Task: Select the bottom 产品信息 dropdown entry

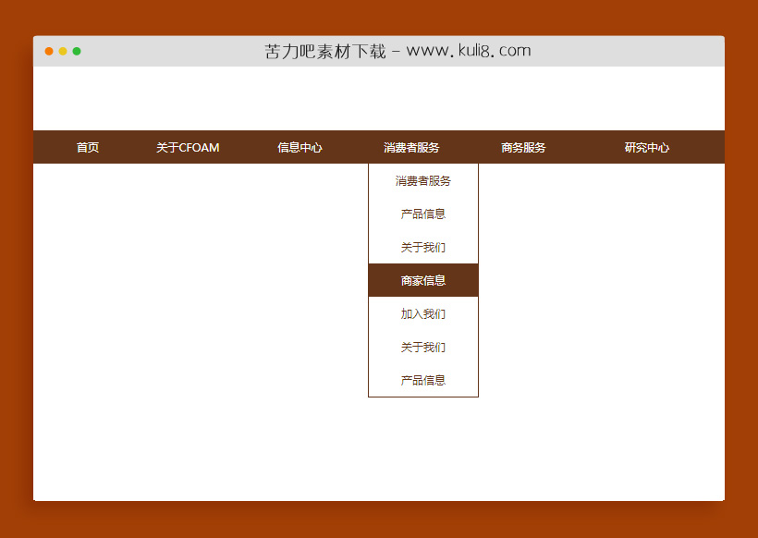Action: pos(422,380)
